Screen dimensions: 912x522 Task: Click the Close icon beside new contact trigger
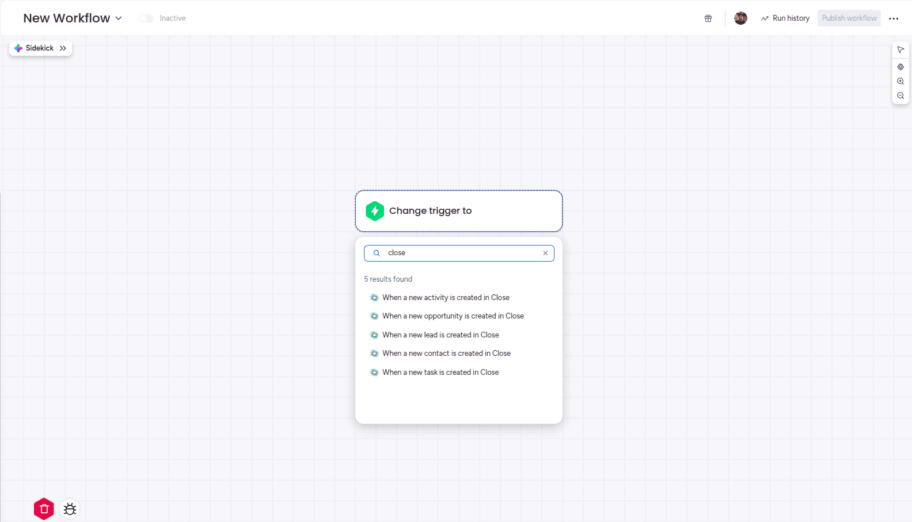click(x=374, y=354)
